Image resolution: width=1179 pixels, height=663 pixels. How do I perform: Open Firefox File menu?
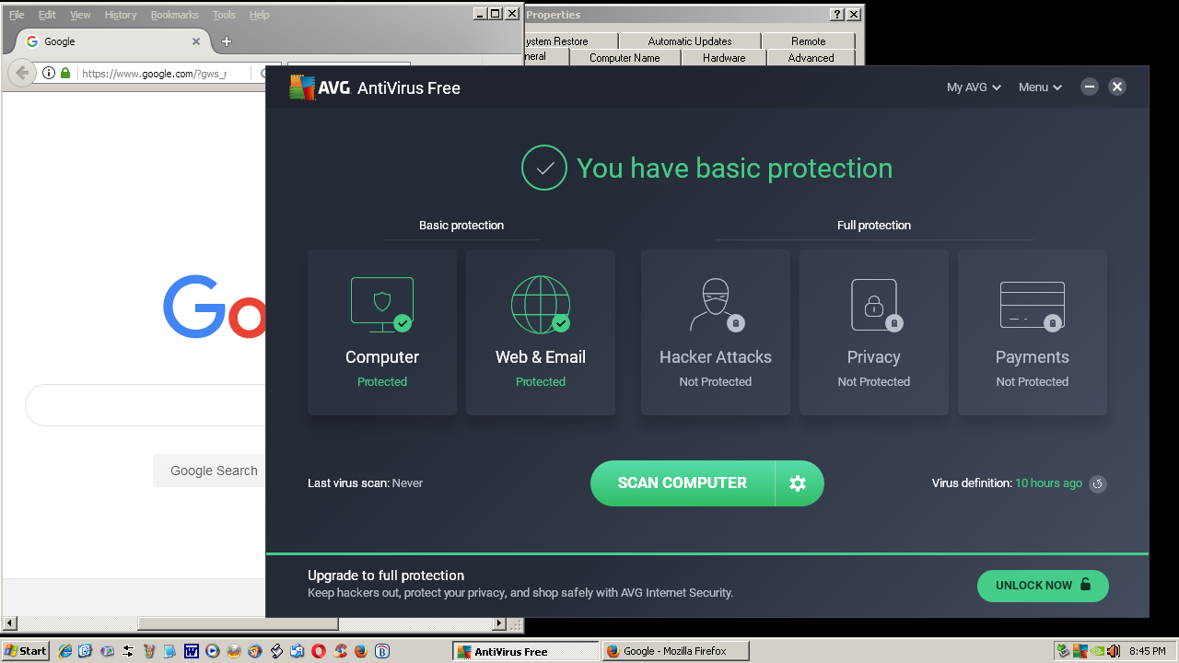[x=17, y=15]
